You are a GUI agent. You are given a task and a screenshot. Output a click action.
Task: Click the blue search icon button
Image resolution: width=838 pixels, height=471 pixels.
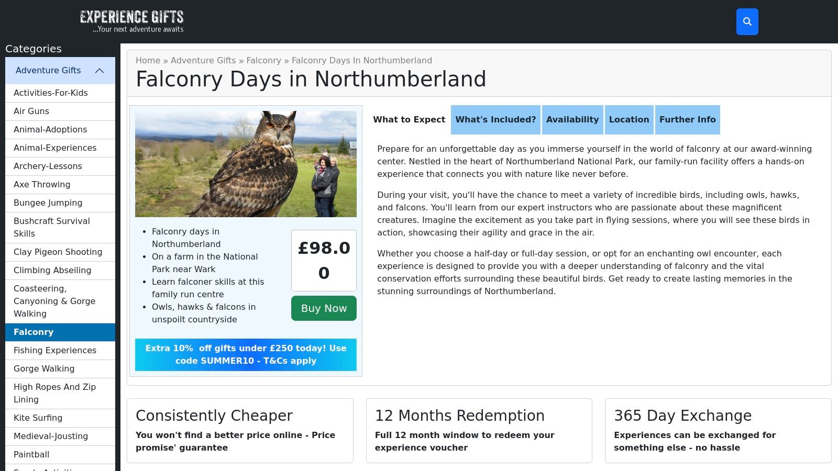(747, 22)
